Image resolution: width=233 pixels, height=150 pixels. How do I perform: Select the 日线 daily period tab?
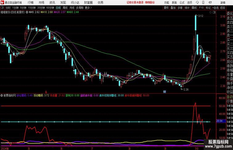pos(58,8)
